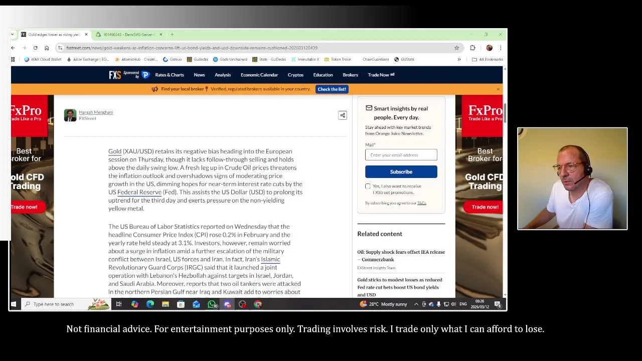Bookmark this page with the star icon
Screen dimensions: 642x361
tap(456, 48)
